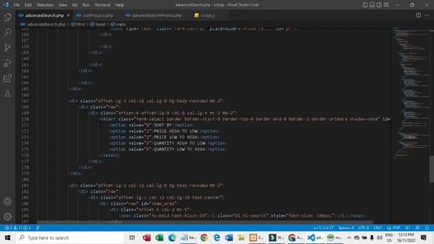Toggle Primary Side Bar layout icon
Screen dimensions: 434x244
coord(365,5)
